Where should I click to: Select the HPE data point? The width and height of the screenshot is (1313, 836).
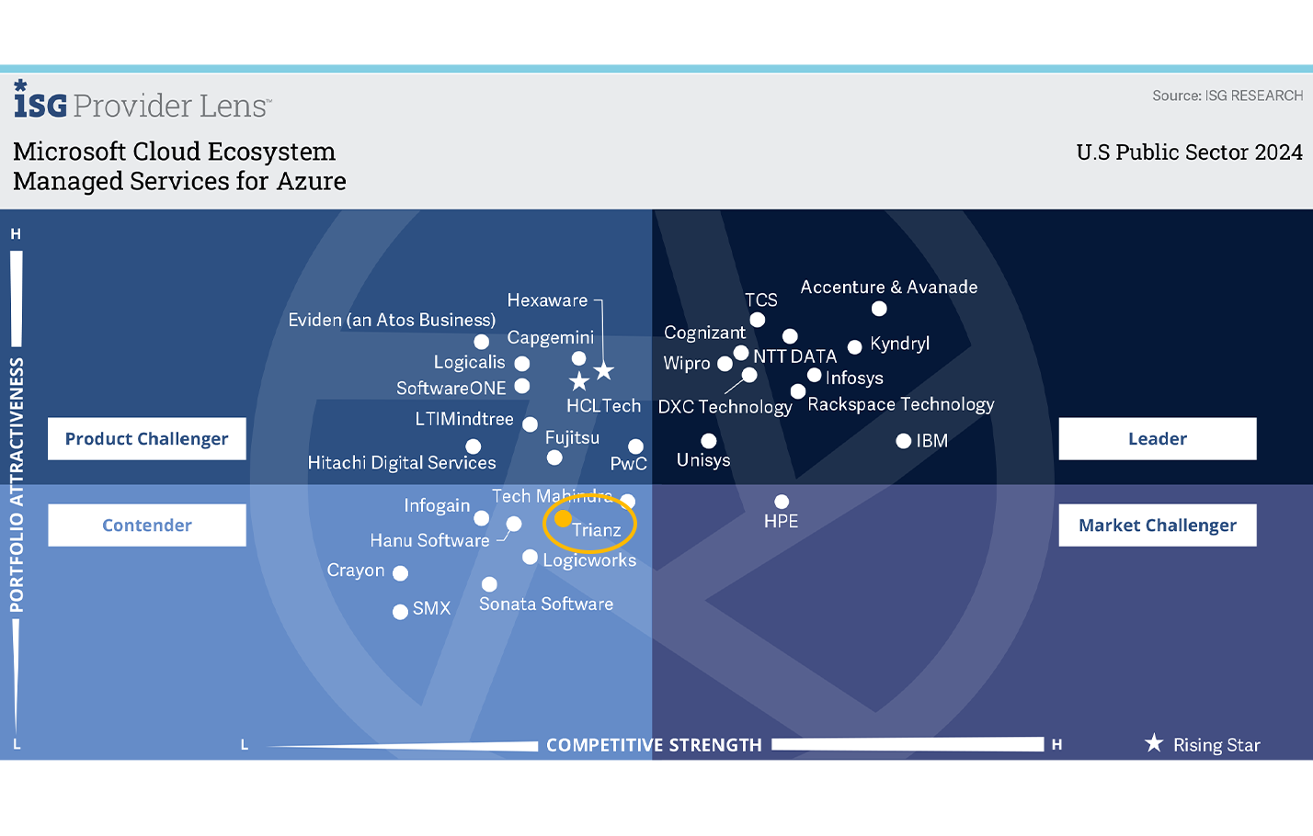coord(781,502)
